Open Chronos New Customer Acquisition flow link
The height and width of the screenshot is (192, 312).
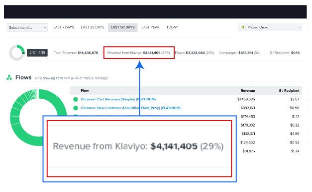(130, 108)
